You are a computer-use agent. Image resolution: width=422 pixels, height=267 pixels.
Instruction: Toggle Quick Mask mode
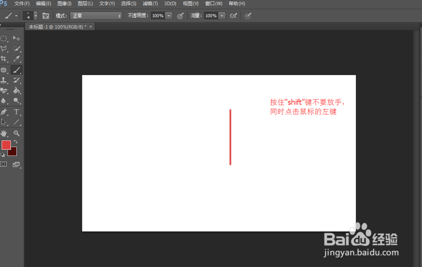(x=4, y=164)
